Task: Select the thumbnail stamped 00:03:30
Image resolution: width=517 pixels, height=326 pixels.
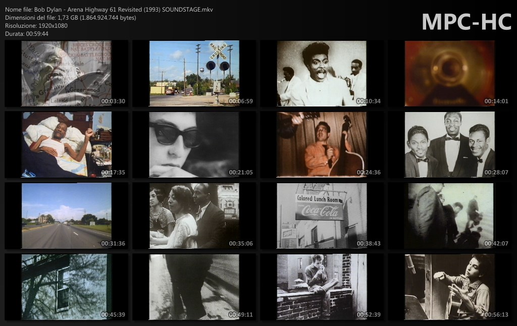Action: point(66,73)
